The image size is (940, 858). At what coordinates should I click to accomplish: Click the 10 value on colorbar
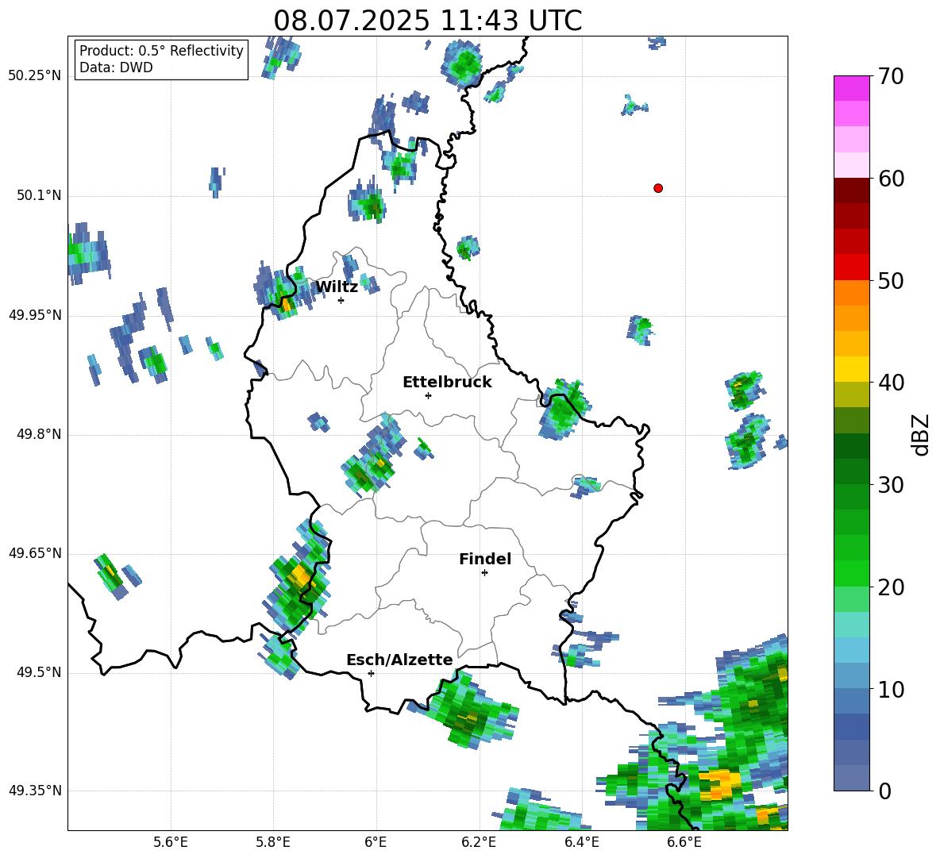(x=890, y=689)
